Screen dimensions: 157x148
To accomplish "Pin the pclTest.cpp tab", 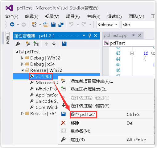I will point(133,35).
